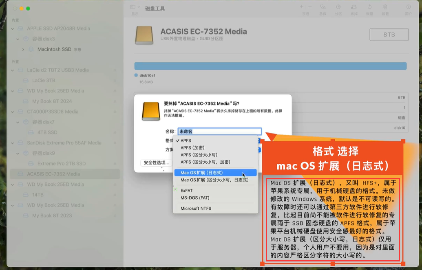
Task: Select Mac OS扩展 (区分大小写, 日志式) format
Action: 215,180
